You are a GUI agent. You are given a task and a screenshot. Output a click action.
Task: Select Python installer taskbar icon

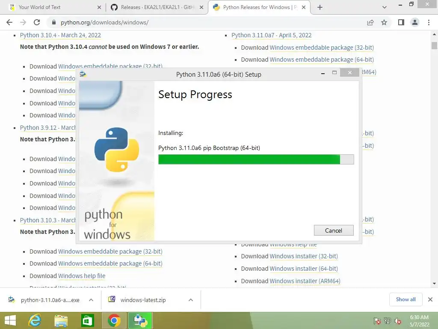(x=140, y=320)
